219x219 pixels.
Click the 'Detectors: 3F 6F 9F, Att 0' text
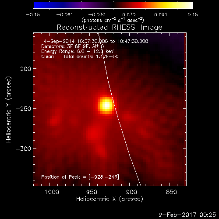click(x=73, y=46)
